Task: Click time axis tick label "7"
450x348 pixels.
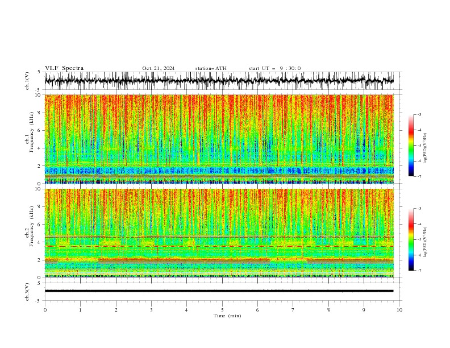Action: [x=293, y=310]
